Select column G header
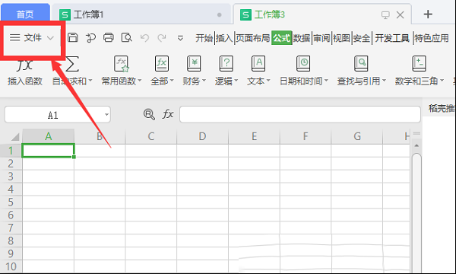Image resolution: width=456 pixels, height=274 pixels. point(357,136)
